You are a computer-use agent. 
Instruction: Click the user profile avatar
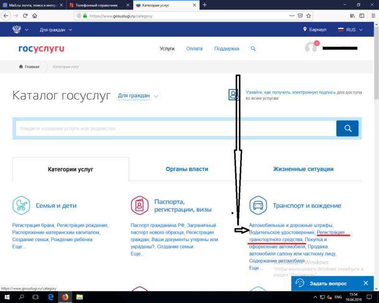pos(311,48)
